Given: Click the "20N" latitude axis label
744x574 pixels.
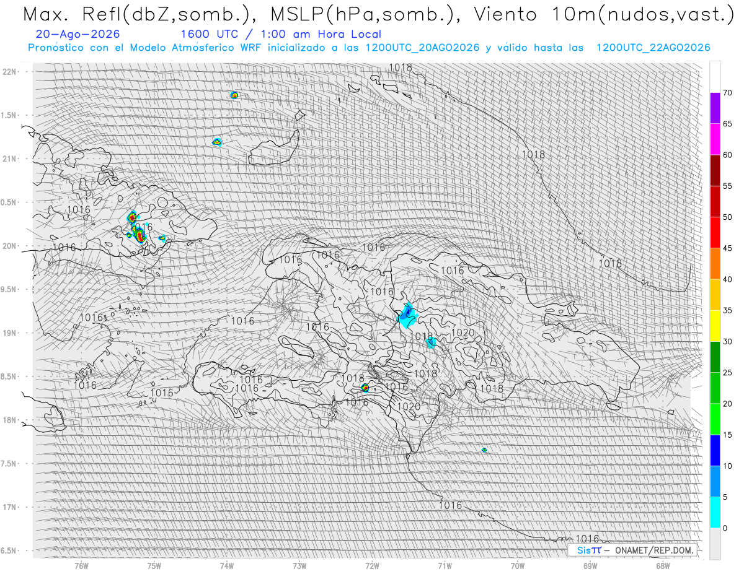Looking at the screenshot, I should click(x=9, y=246).
